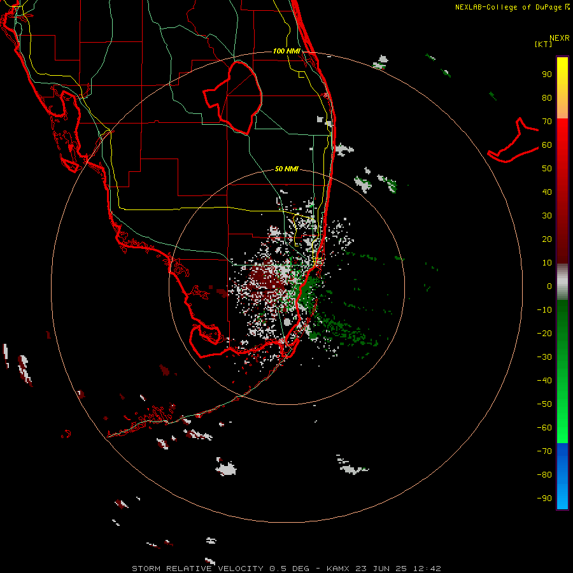573x573 pixels.
Task: Click the 20 value on velocity scale
Action: (x=547, y=239)
